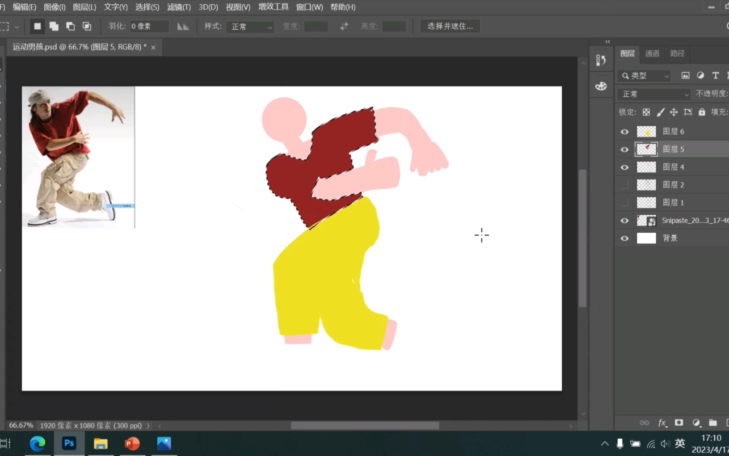The image size is (729, 456).
Task: Select the 图层 6 layer row
Action: (672, 132)
